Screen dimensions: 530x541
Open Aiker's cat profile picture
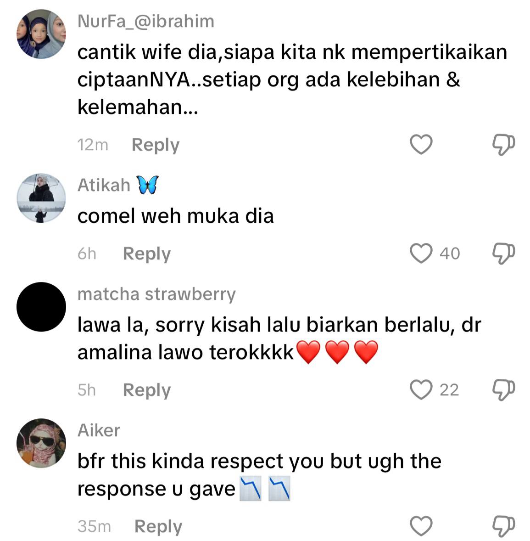[x=41, y=443]
